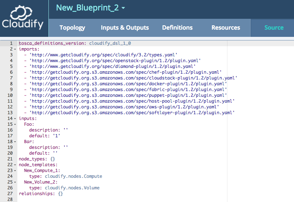Click the cloudify.nodes.Compute type value
Image resolution: width=294 pixels, height=202 pixels.
(x=73, y=176)
